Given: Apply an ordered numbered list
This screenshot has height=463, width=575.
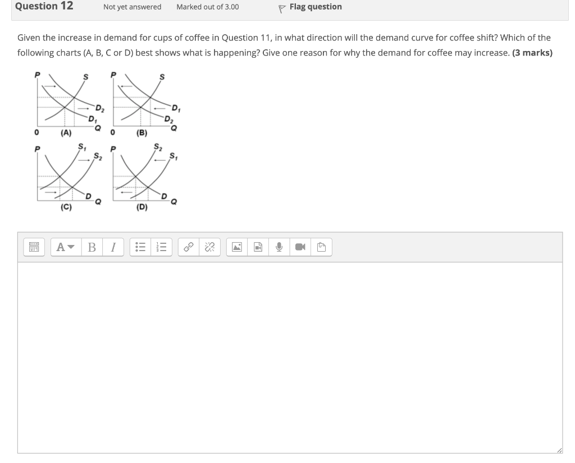Looking at the screenshot, I should 160,247.
